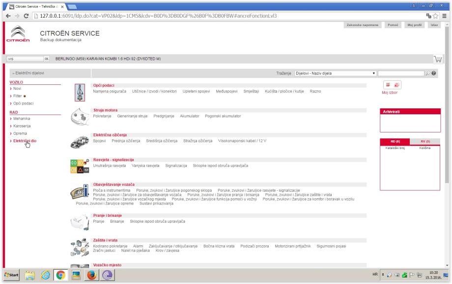The height and width of the screenshot is (284, 452).
Task: Click the Rasvjeta - signalizacija warning lights icon
Action: [80, 167]
